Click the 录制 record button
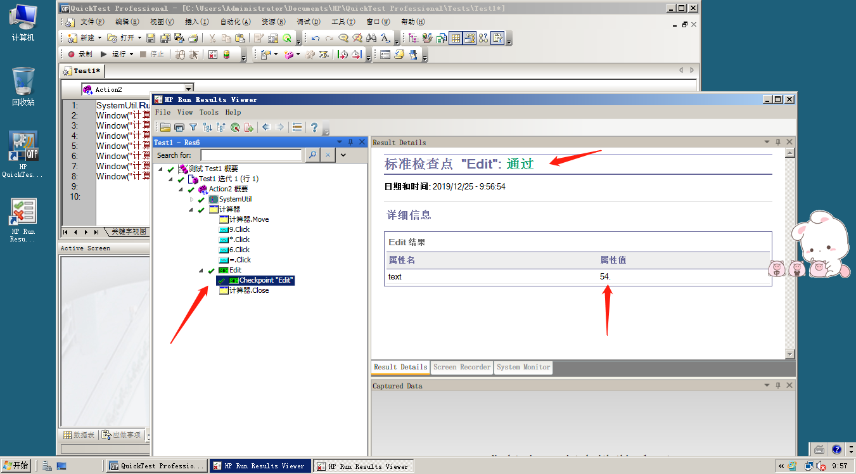This screenshot has height=474, width=856. coord(80,54)
